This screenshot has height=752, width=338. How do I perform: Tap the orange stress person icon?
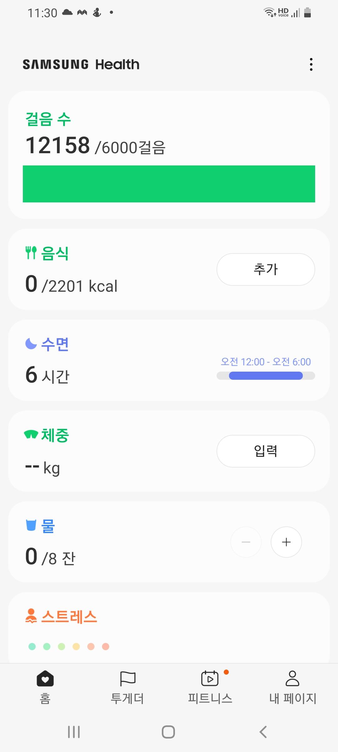[x=31, y=616]
